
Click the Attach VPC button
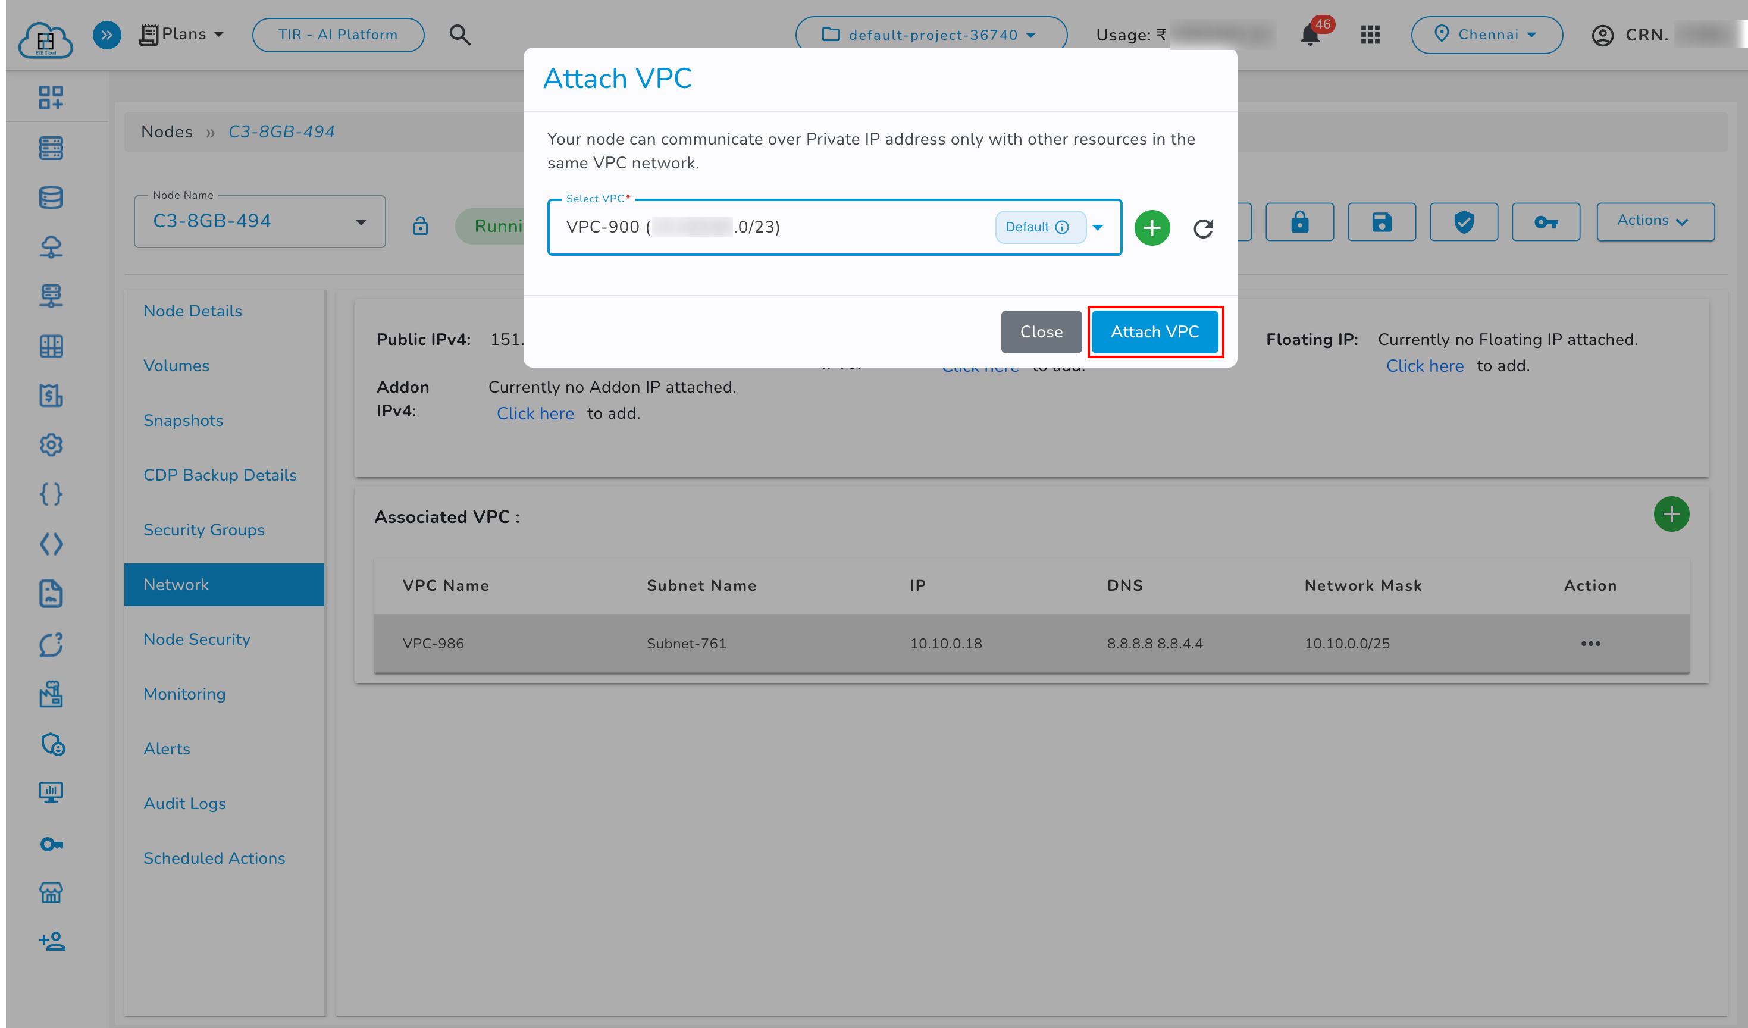[x=1154, y=331]
